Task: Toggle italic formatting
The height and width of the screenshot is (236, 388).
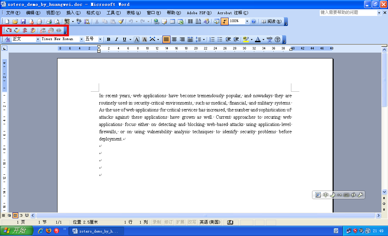Action: pyautogui.click(x=116, y=39)
